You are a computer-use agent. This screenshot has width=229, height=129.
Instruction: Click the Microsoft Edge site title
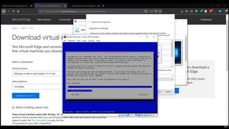pos(21,19)
